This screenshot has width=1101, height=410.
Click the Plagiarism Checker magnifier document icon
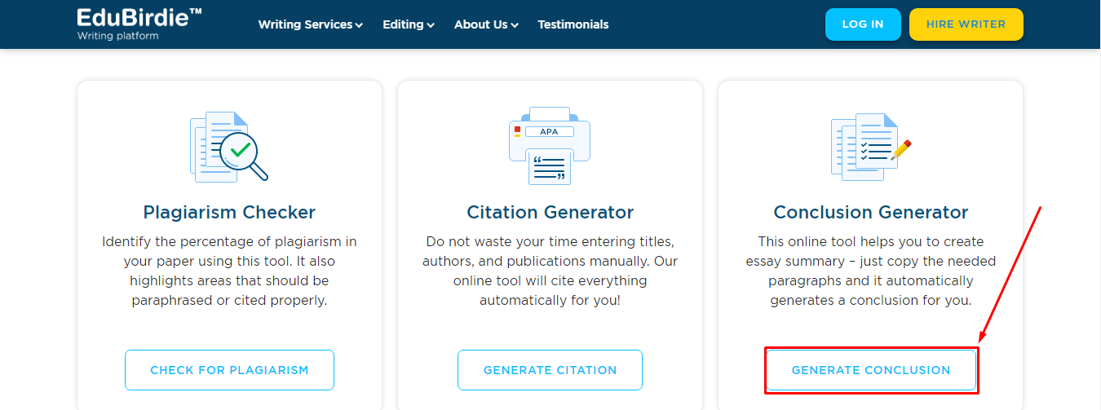(229, 147)
